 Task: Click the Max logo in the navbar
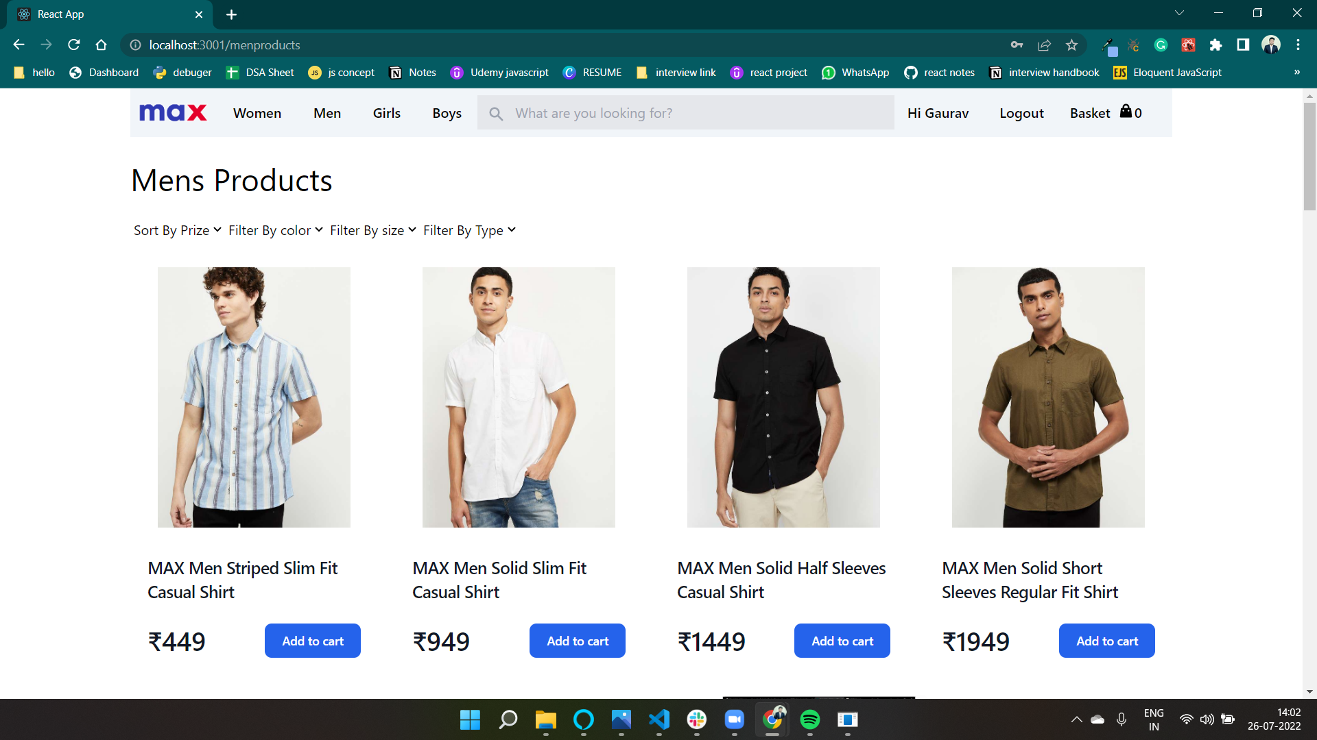coord(172,112)
